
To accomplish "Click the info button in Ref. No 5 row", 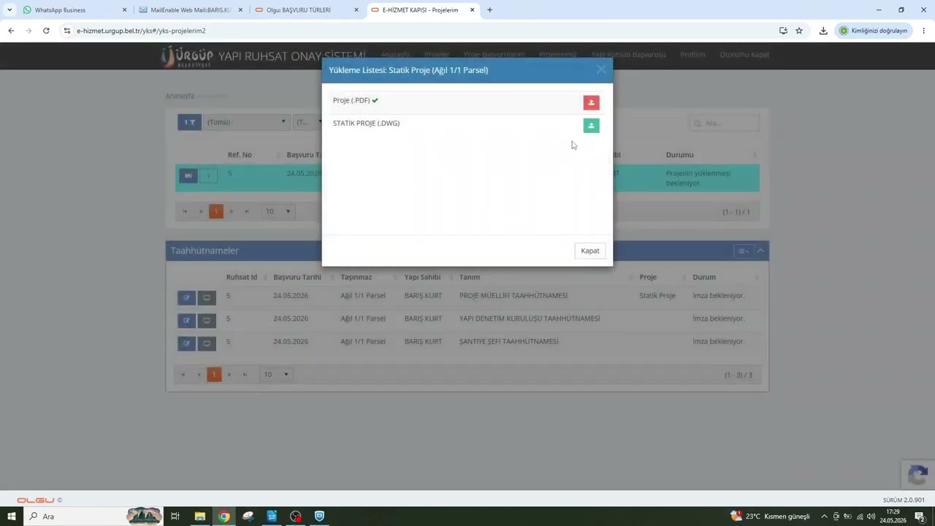I will click(x=208, y=175).
